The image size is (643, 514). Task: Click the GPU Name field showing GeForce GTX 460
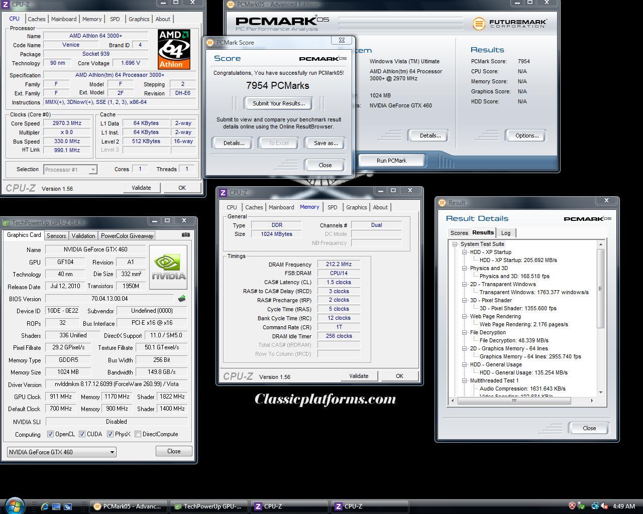[95, 249]
